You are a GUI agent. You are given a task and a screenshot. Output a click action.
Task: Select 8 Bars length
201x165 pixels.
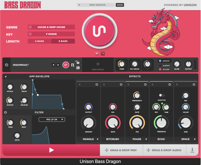(x=63, y=41)
